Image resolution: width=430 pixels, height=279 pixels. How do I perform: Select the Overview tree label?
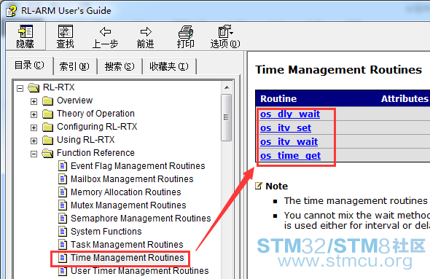click(x=74, y=101)
